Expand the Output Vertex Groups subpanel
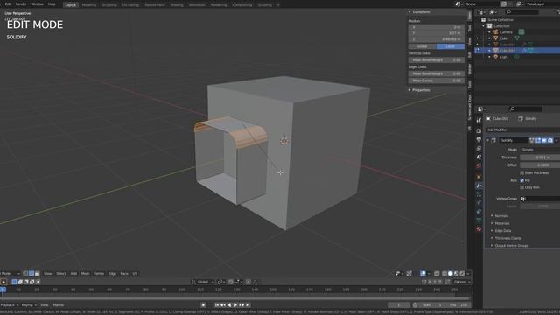This screenshot has width=560, height=315. click(511, 246)
